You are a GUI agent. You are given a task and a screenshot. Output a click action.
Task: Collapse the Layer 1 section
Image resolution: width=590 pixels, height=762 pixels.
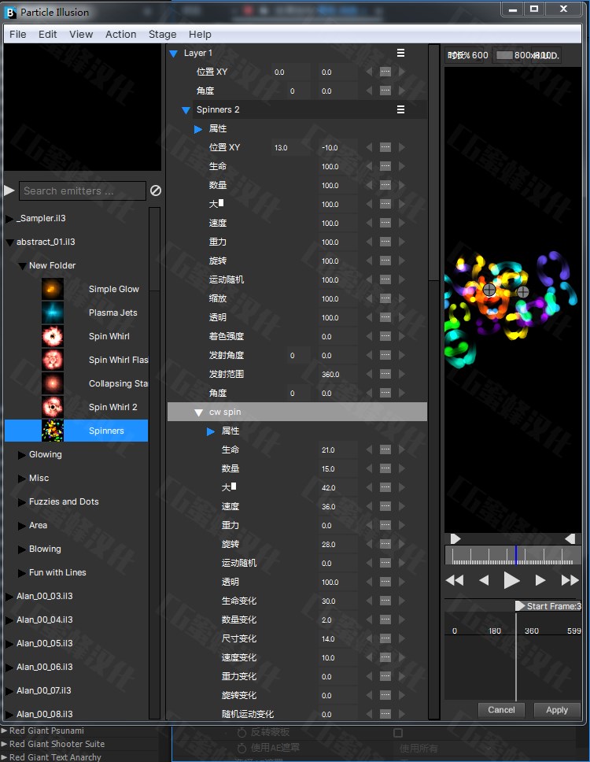174,54
